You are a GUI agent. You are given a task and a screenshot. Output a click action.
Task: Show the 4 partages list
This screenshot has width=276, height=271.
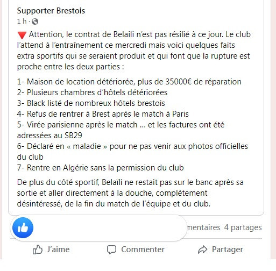click(x=243, y=227)
